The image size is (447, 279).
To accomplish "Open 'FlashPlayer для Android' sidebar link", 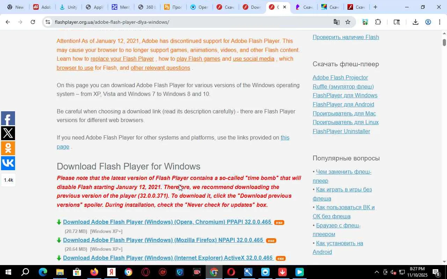I will [x=343, y=105].
